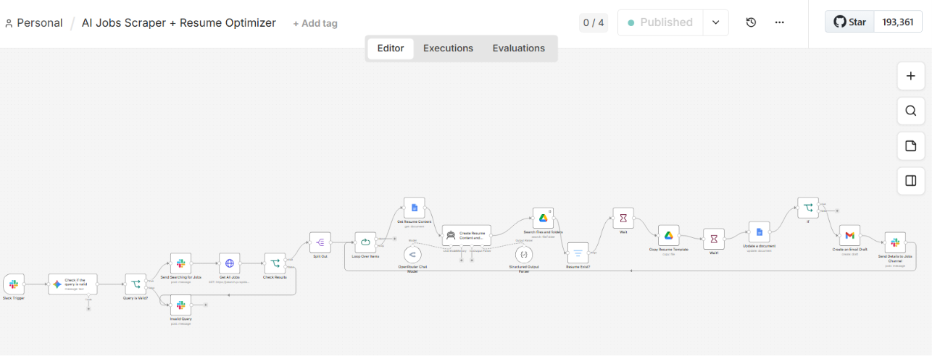Screen dimensions: 932x356
Task: Open the first Wait node
Action: pos(623,218)
